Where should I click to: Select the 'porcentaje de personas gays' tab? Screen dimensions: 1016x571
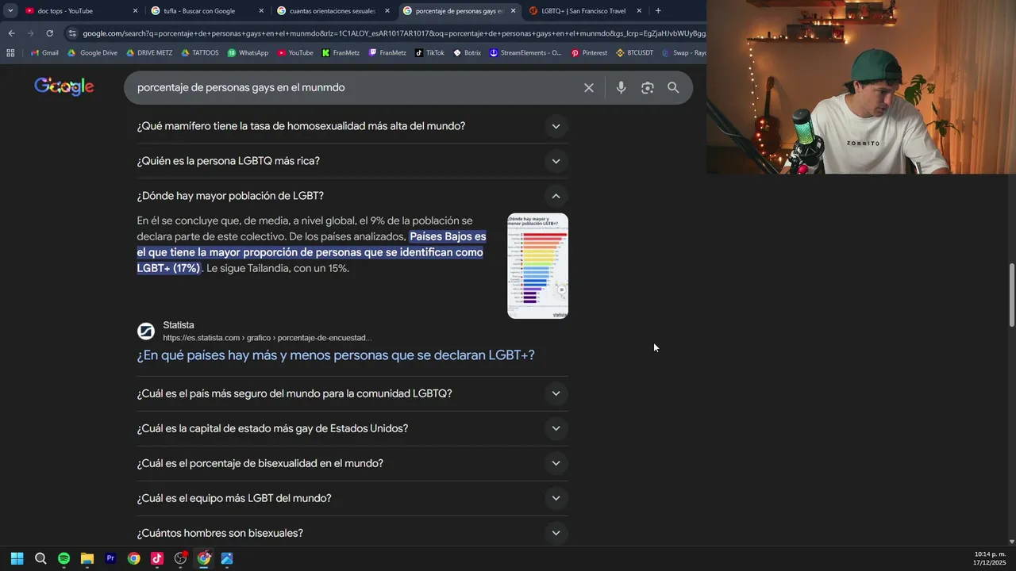[459, 11]
